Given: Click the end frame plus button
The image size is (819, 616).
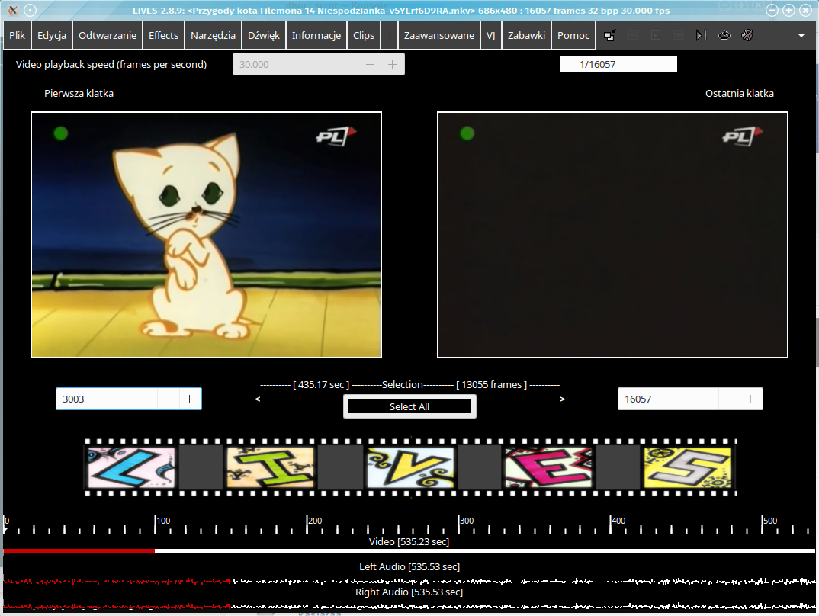Looking at the screenshot, I should pos(750,399).
